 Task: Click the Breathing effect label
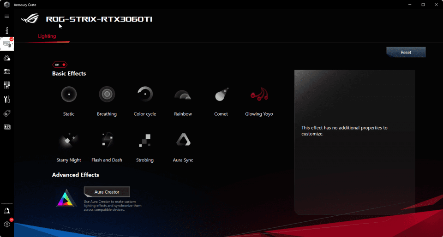[107, 114]
